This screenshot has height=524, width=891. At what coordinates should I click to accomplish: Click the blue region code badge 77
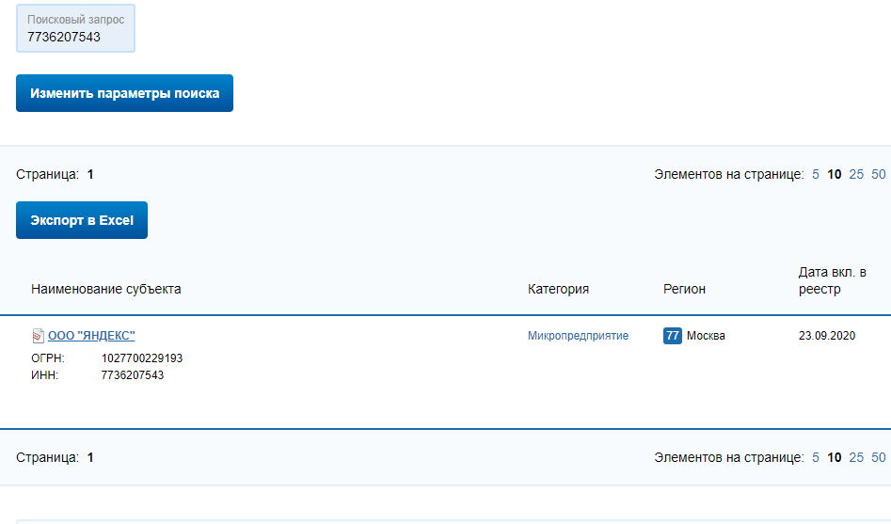pos(672,336)
